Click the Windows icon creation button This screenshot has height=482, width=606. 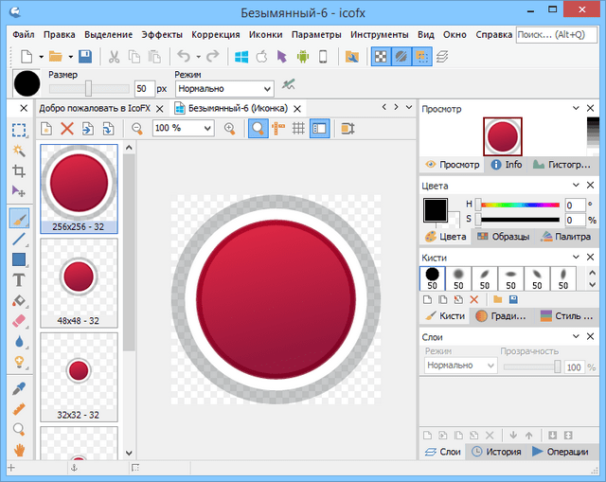tap(240, 57)
